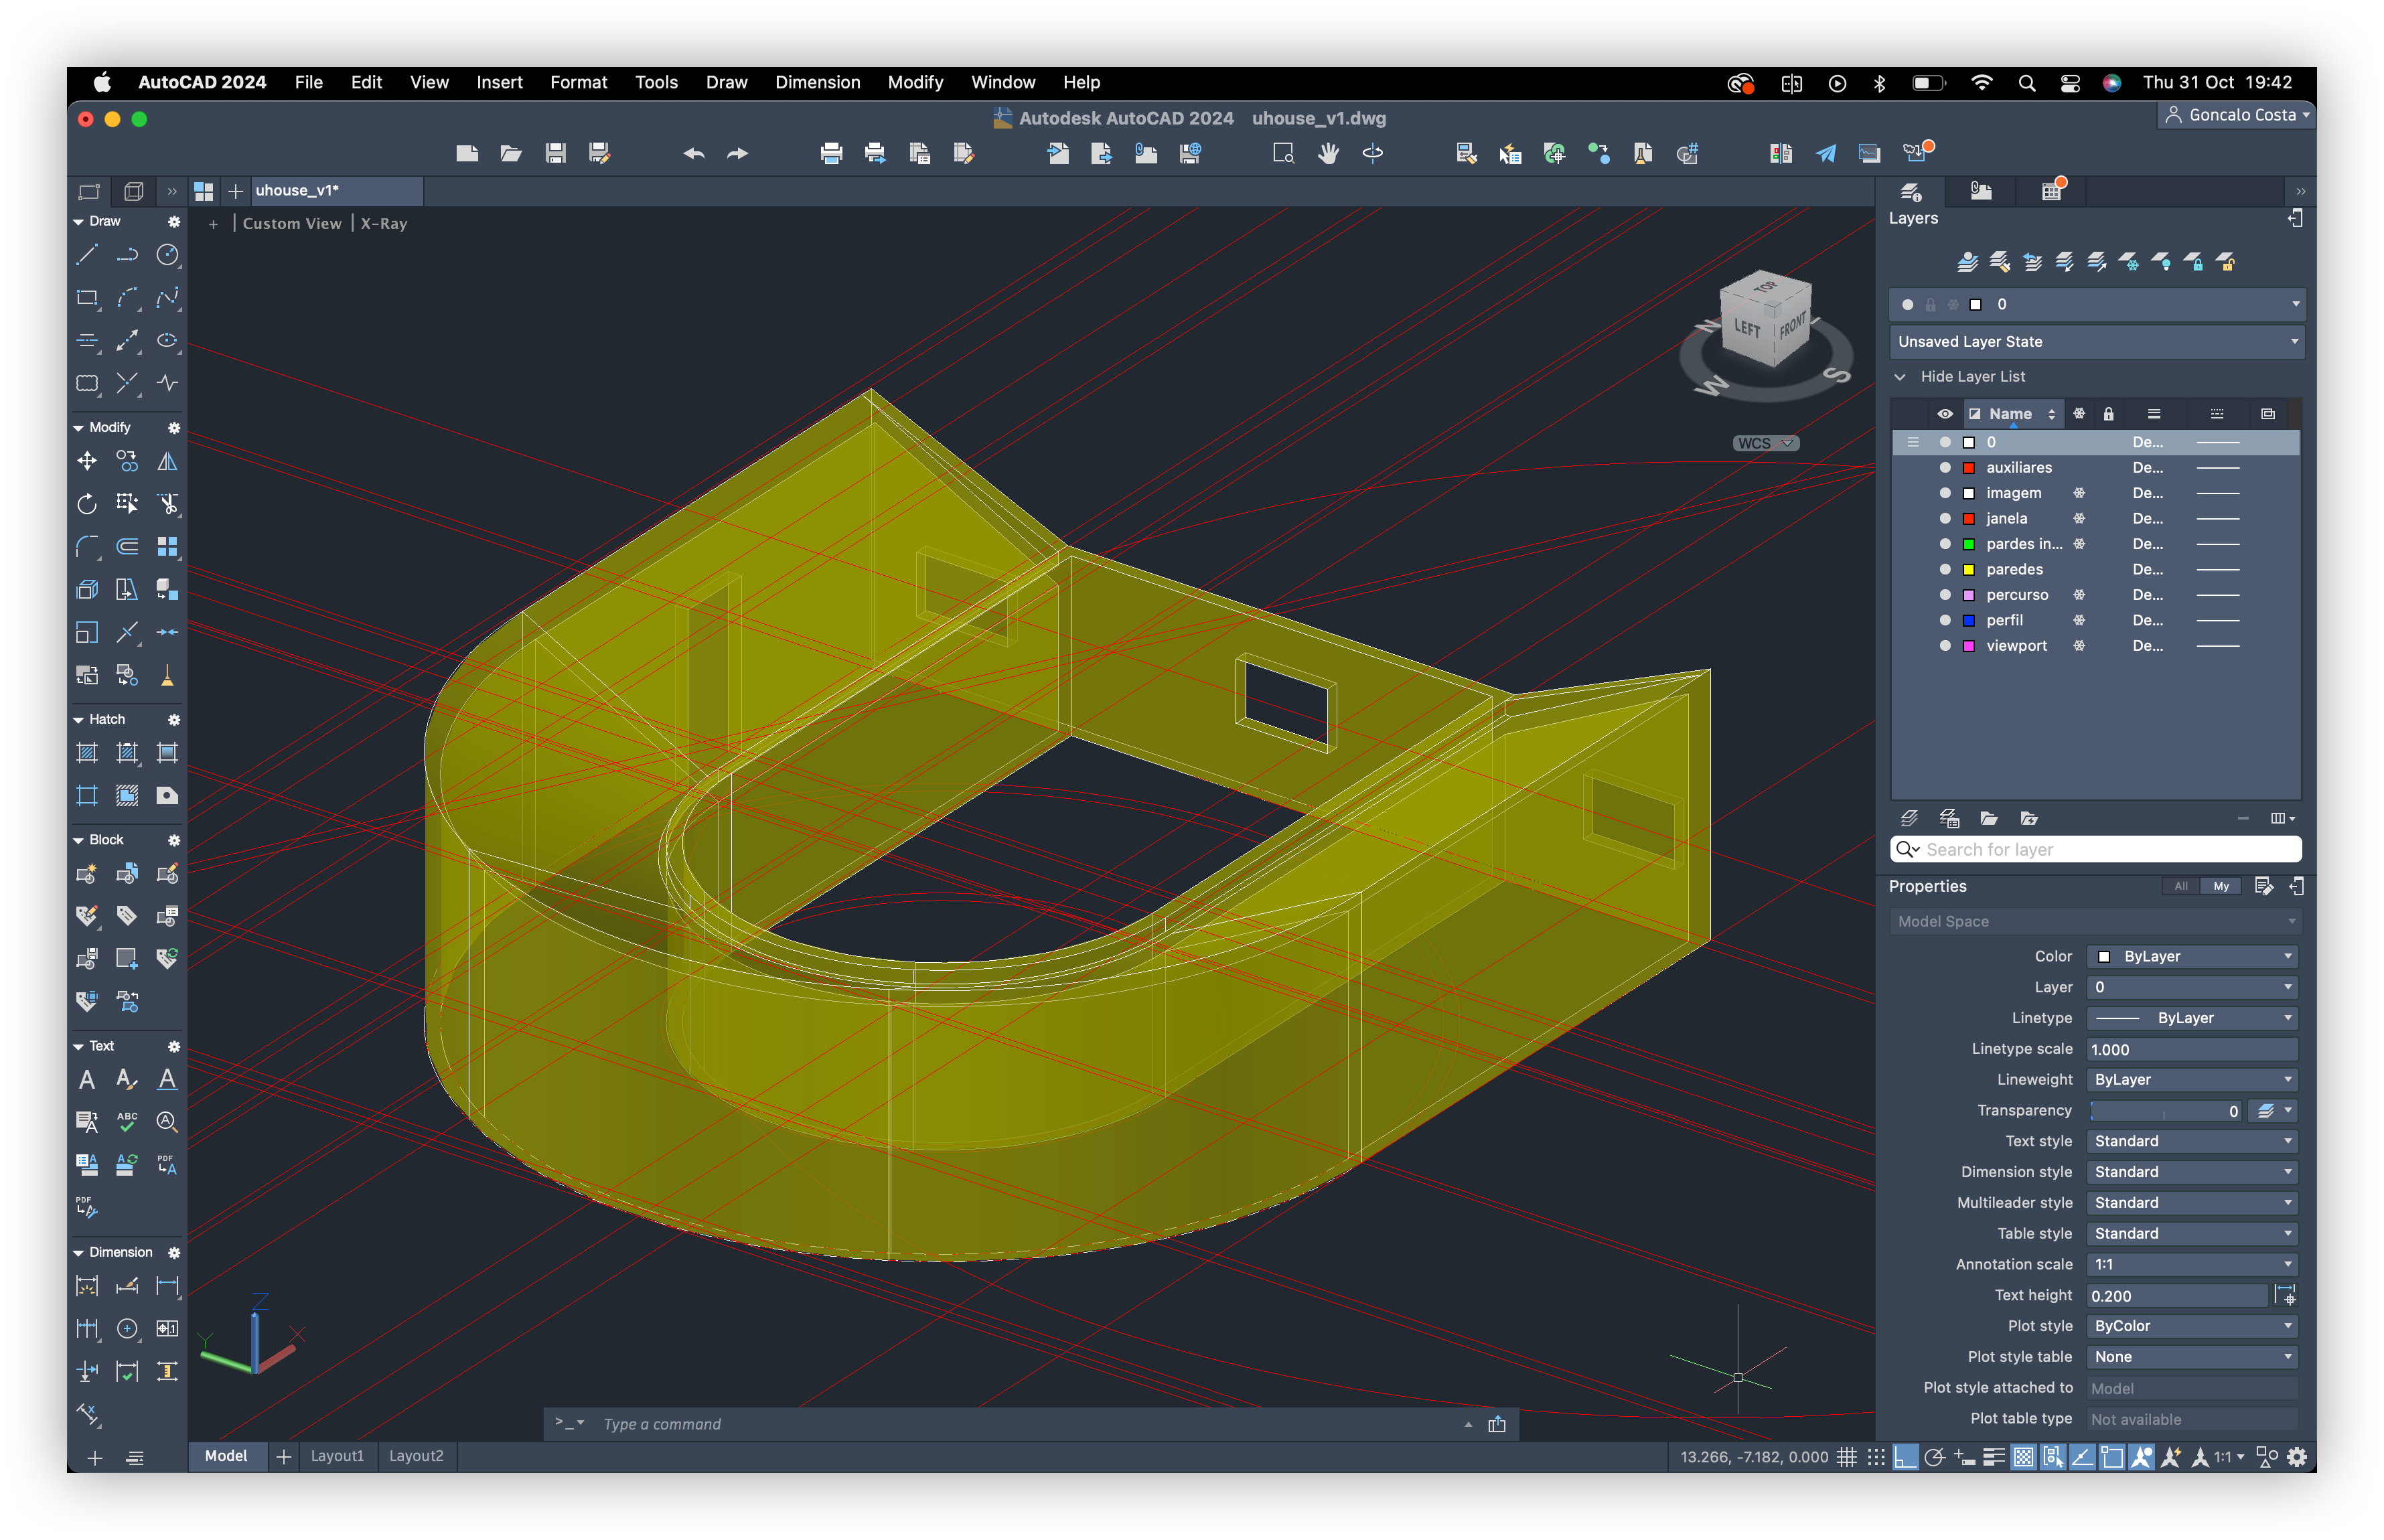The width and height of the screenshot is (2384, 1540).
Task: Toggle visibility of perfil layer
Action: coord(1945,620)
